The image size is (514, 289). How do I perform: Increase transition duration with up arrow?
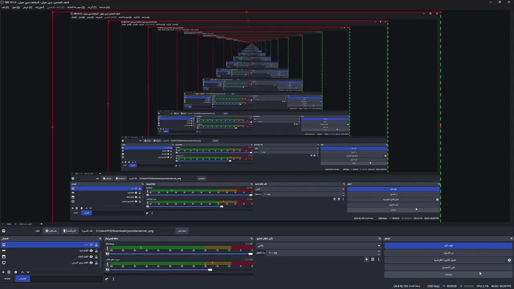(379, 251)
